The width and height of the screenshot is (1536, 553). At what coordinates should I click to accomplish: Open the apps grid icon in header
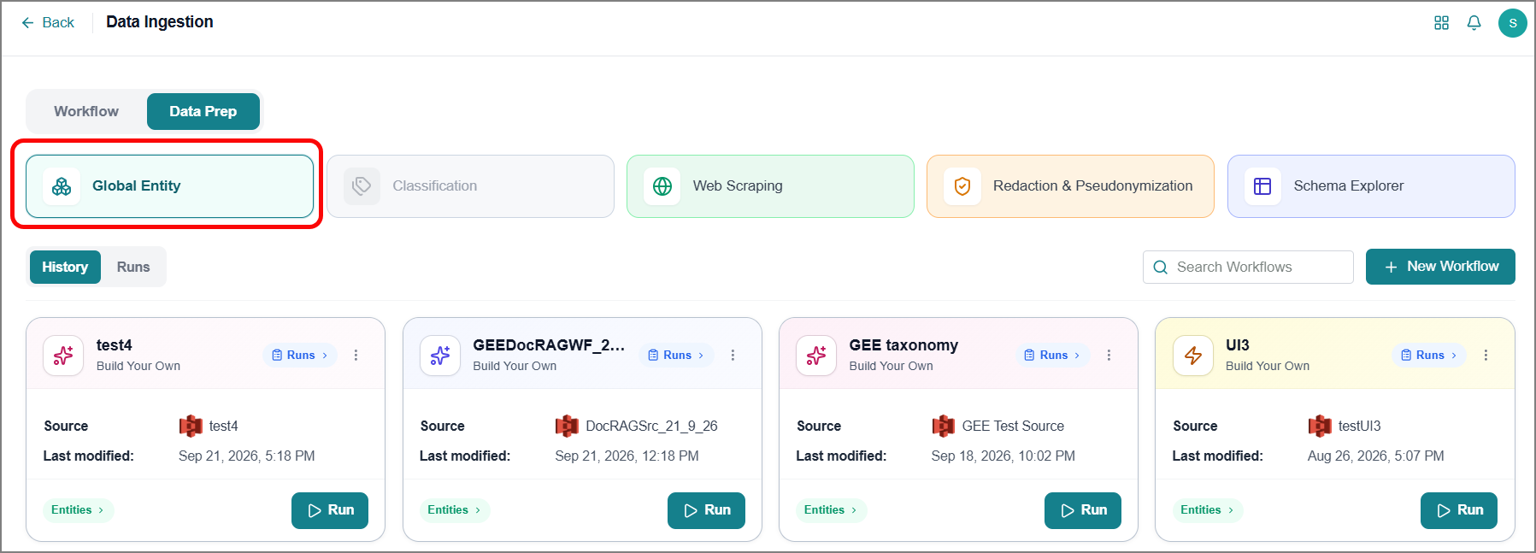point(1441,23)
